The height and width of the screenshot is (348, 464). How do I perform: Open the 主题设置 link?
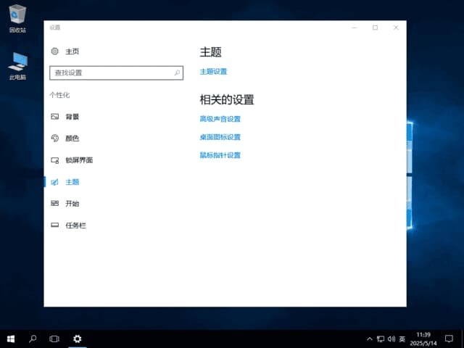pyautogui.click(x=213, y=72)
